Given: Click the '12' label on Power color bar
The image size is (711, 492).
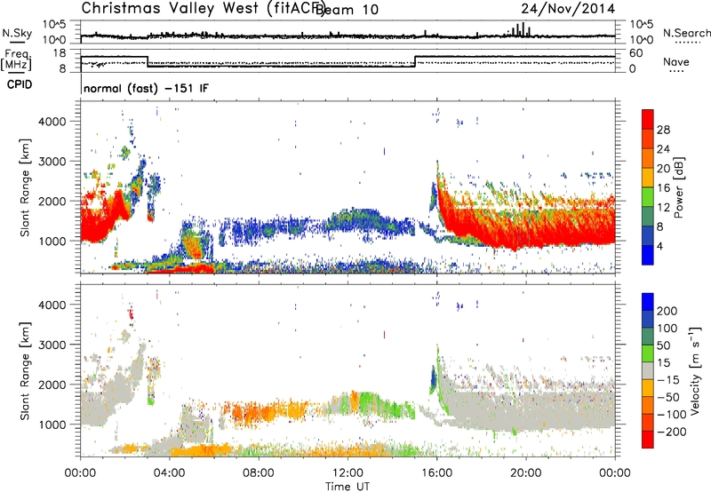Looking at the screenshot, I should (663, 208).
